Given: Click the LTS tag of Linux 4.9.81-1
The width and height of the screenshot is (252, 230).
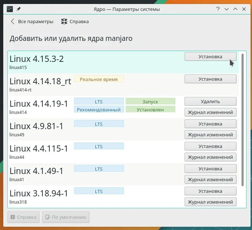Looking at the screenshot, I should (x=99, y=124).
